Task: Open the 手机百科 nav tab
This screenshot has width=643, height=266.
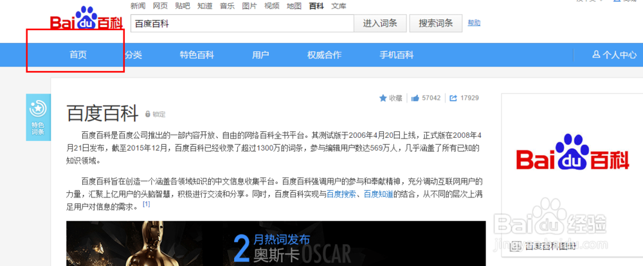Action: pyautogui.click(x=397, y=54)
